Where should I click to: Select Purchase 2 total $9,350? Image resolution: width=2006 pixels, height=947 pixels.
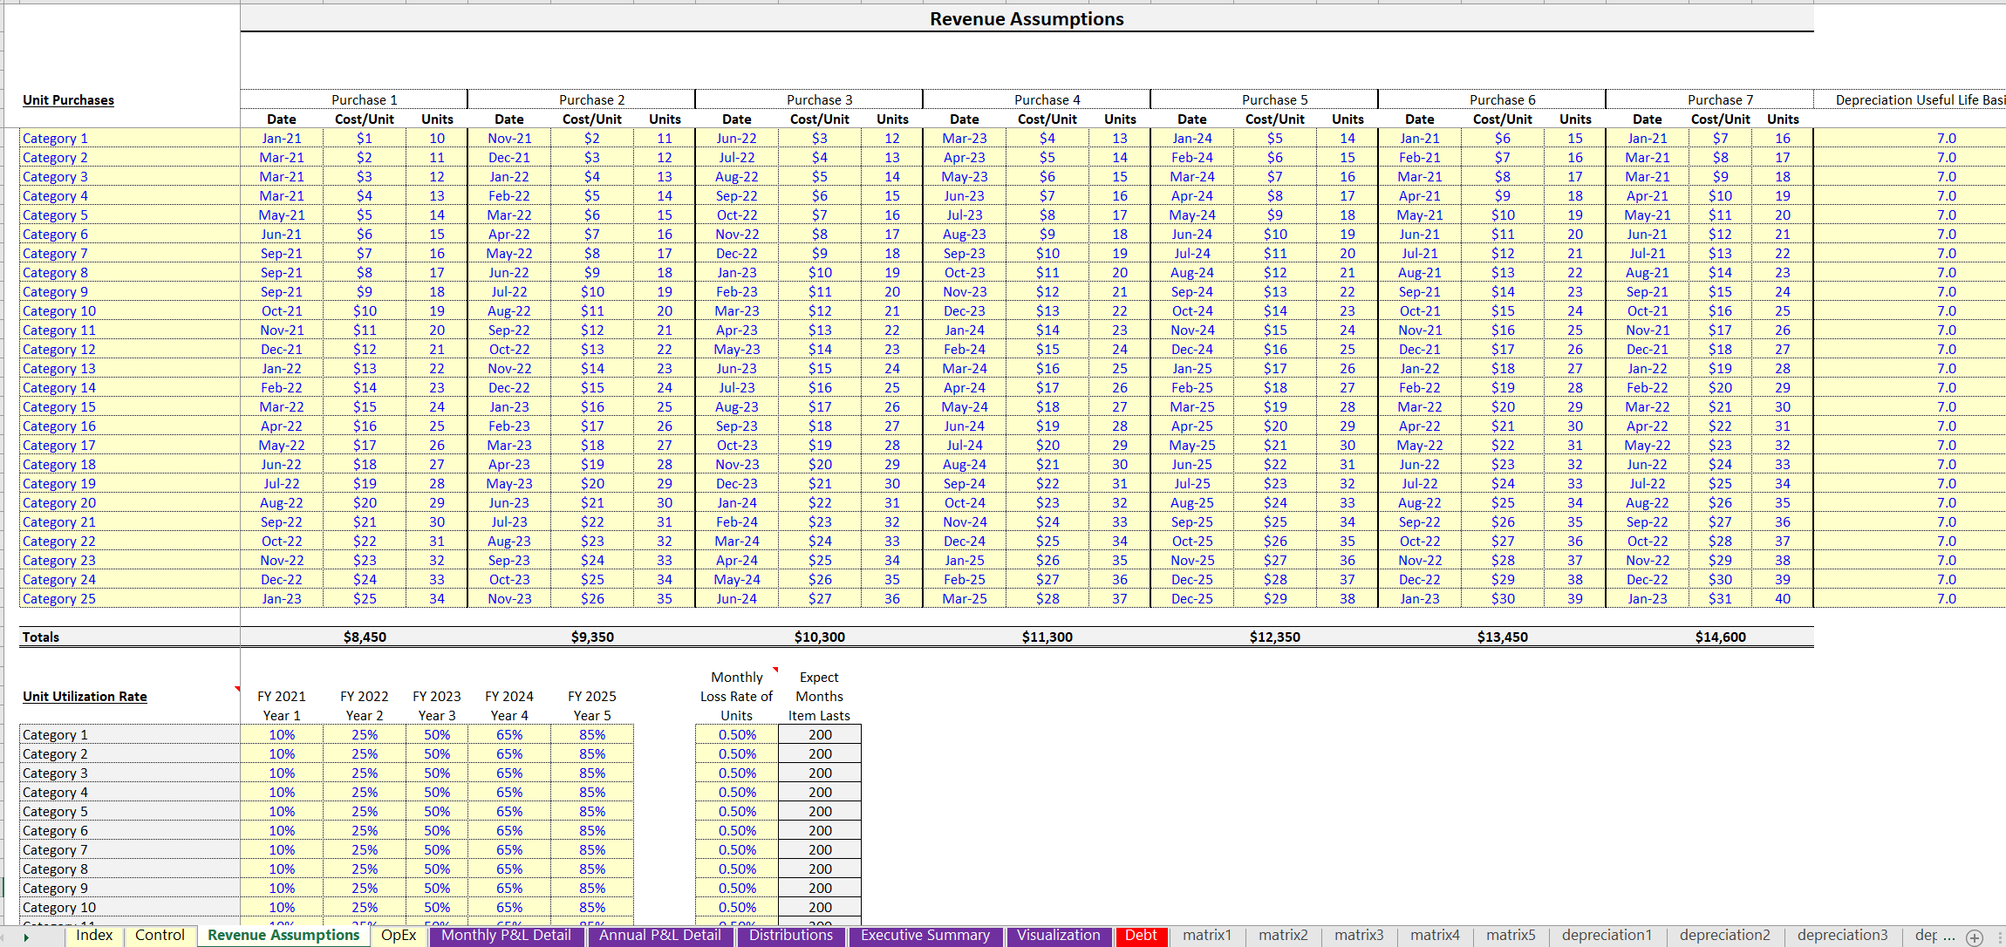click(592, 637)
